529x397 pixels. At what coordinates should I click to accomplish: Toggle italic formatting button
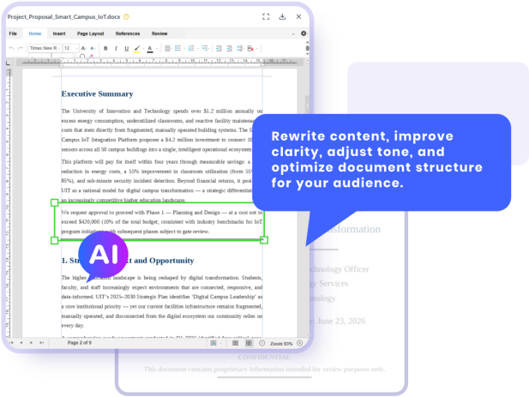116,49
